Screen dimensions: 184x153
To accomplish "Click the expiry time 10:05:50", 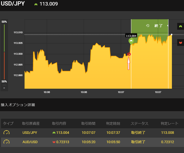I will (113, 142).
